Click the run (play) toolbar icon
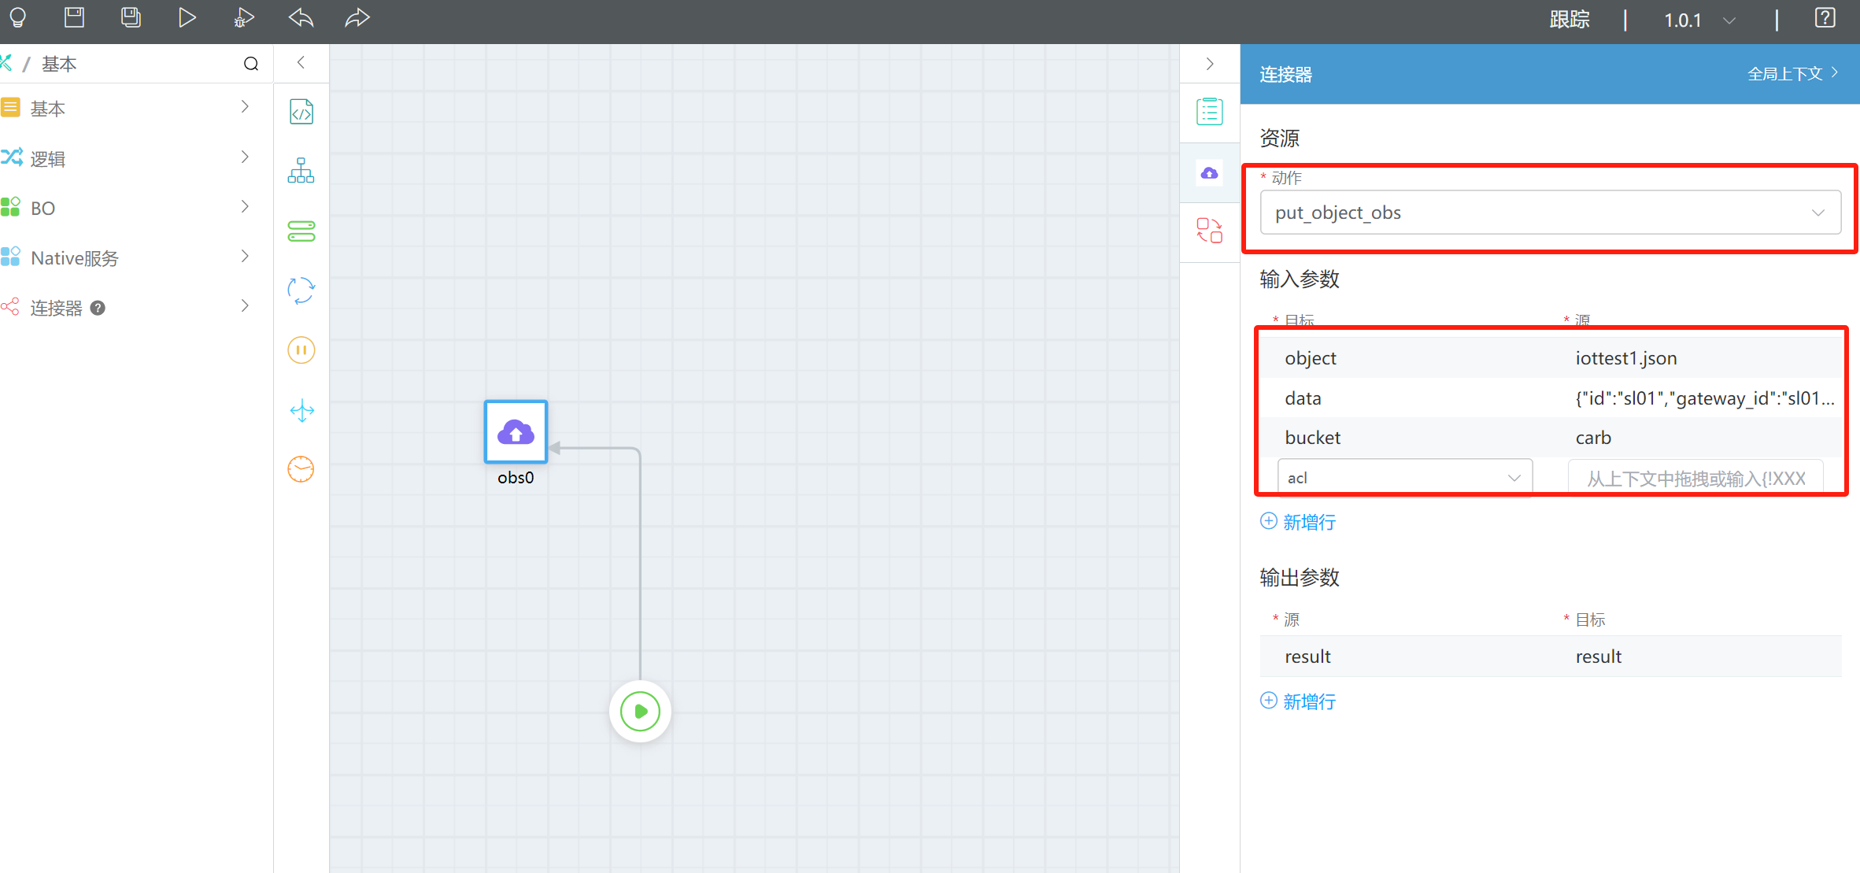Viewport: 1860px width, 873px height. click(x=187, y=17)
